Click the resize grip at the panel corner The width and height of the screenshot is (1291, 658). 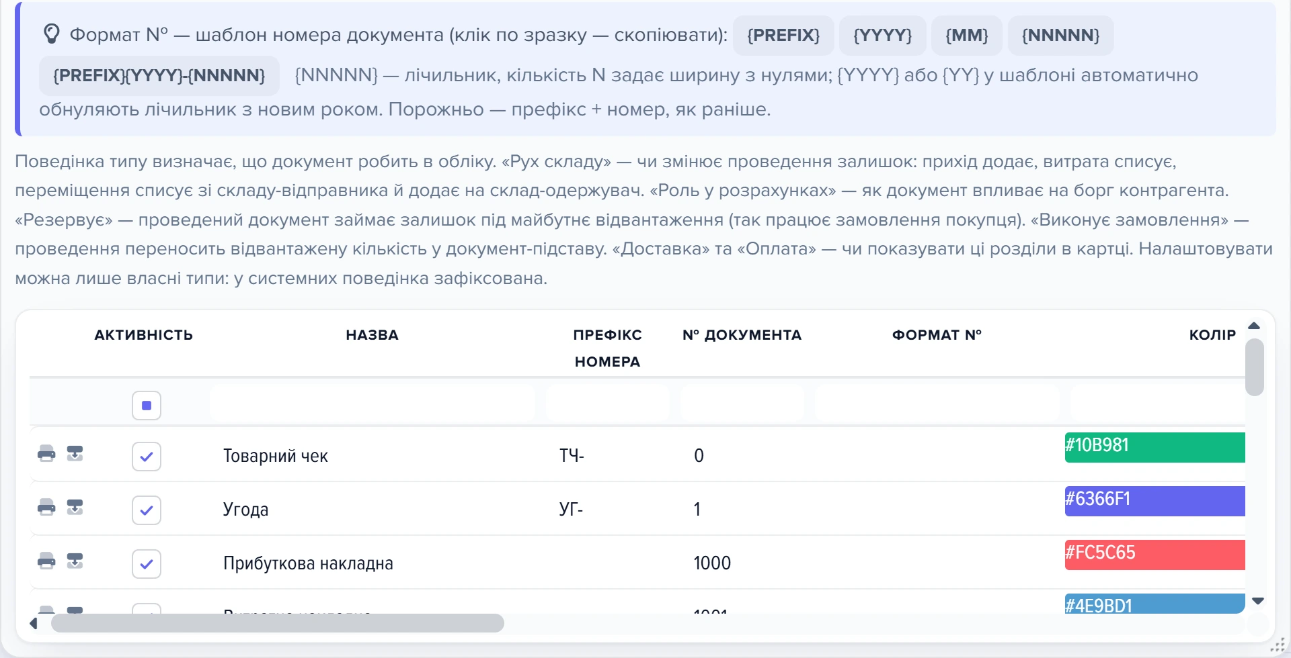pos(1278,645)
